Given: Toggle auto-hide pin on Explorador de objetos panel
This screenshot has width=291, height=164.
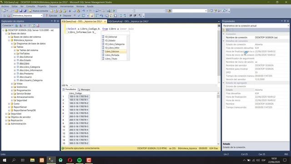Looking at the screenshot, I should tap(55, 21).
